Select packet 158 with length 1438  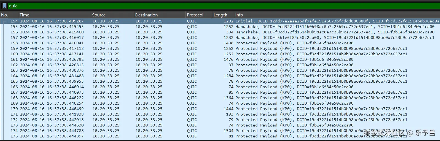pos(220,43)
